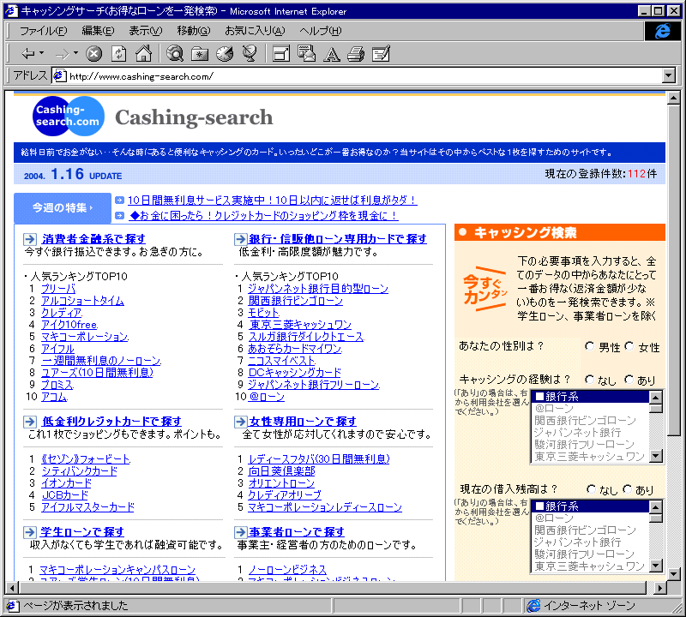The height and width of the screenshot is (617, 686).
Task: Open the Back button history dropdown arrow
Action: click(41, 53)
